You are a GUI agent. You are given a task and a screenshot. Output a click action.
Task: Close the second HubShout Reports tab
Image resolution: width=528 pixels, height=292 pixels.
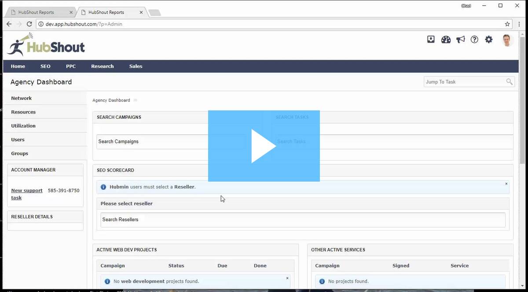tap(141, 12)
